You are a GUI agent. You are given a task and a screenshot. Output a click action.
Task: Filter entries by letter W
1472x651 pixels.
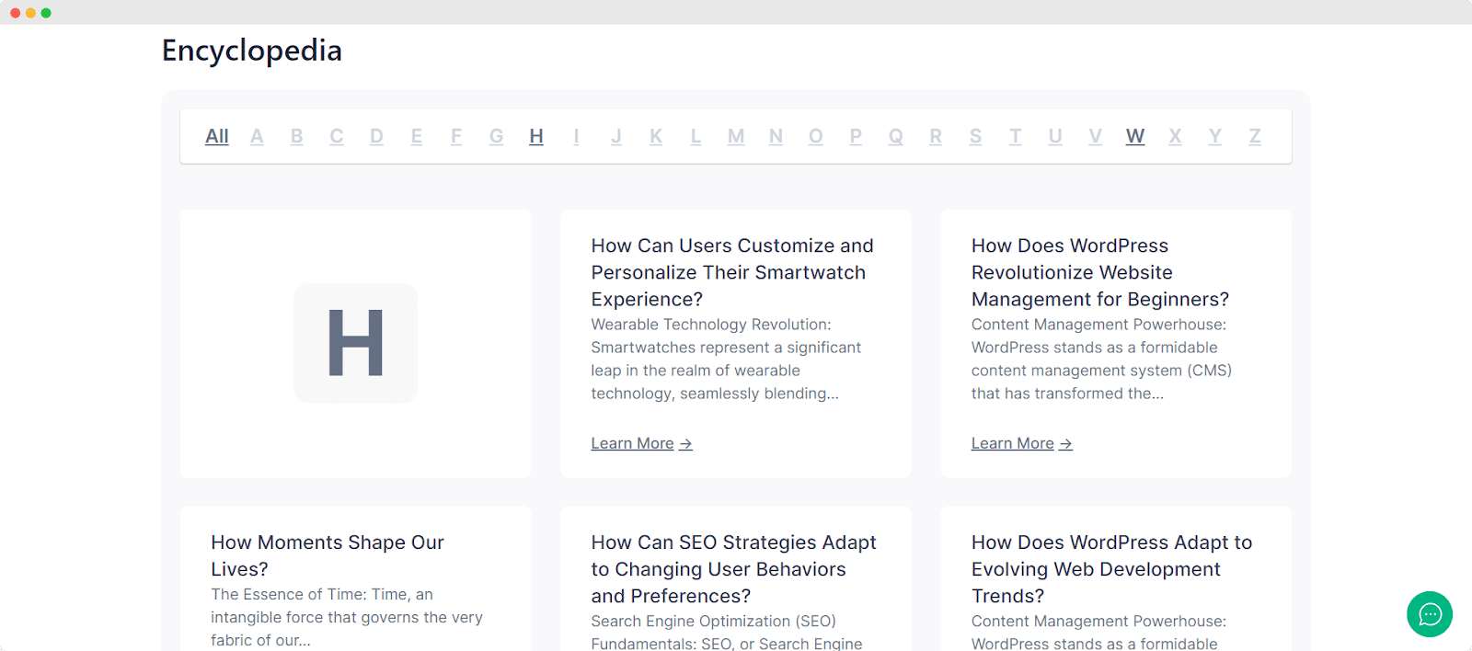1135,137
